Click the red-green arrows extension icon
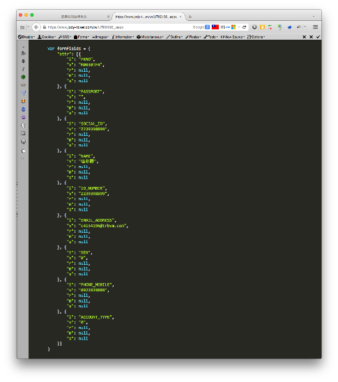This screenshot has height=382, width=338. click(270, 27)
